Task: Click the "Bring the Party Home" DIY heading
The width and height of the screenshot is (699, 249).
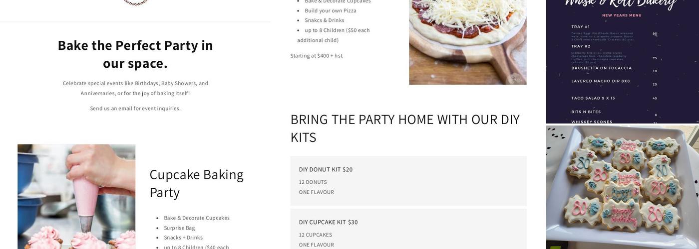Action: (405, 128)
